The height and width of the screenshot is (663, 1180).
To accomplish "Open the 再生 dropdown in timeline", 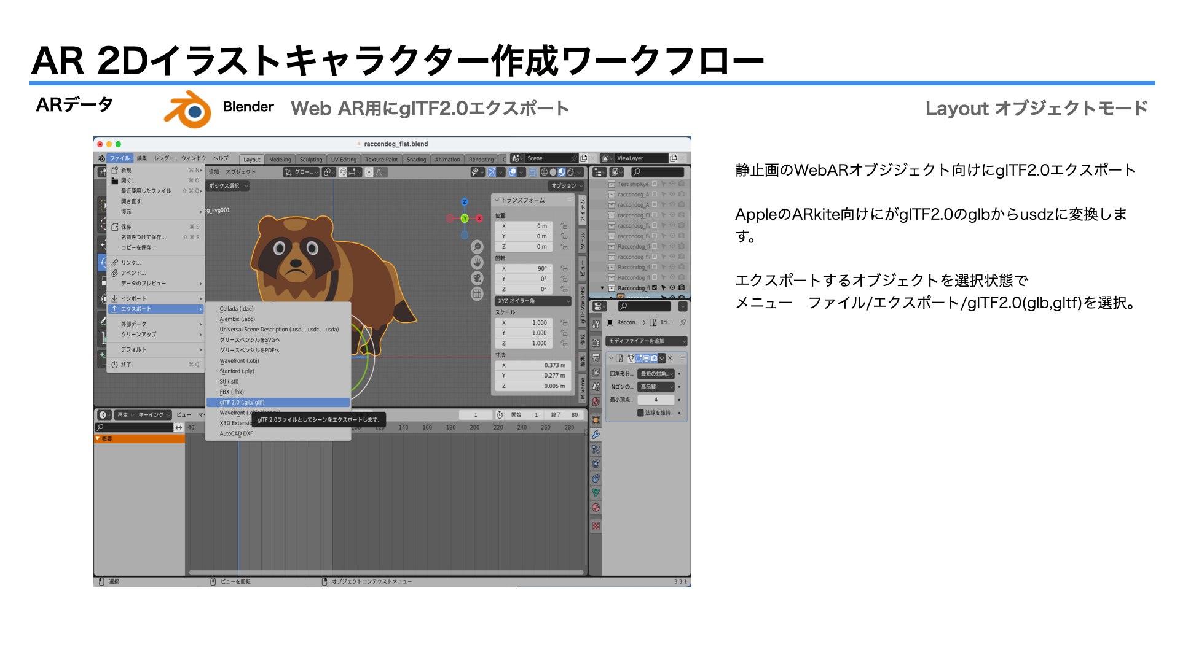I will tap(125, 415).
